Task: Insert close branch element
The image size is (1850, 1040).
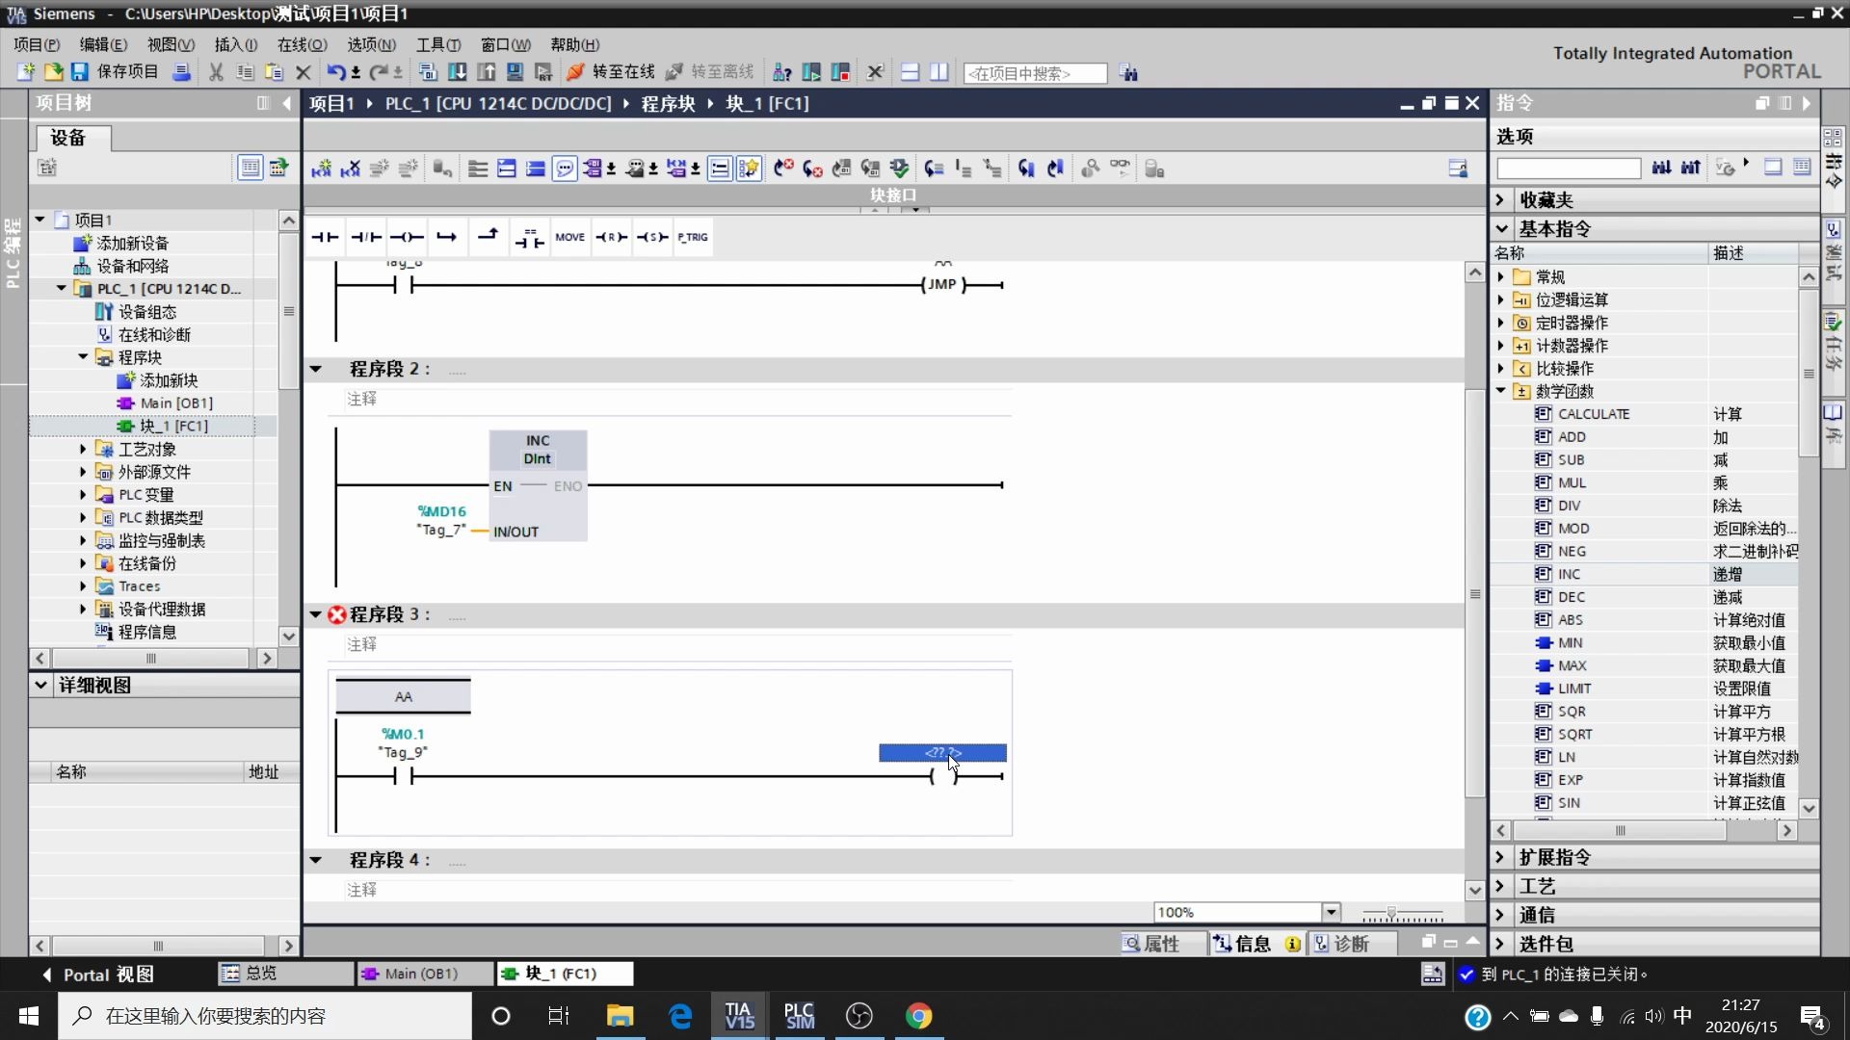Action: pos(489,235)
